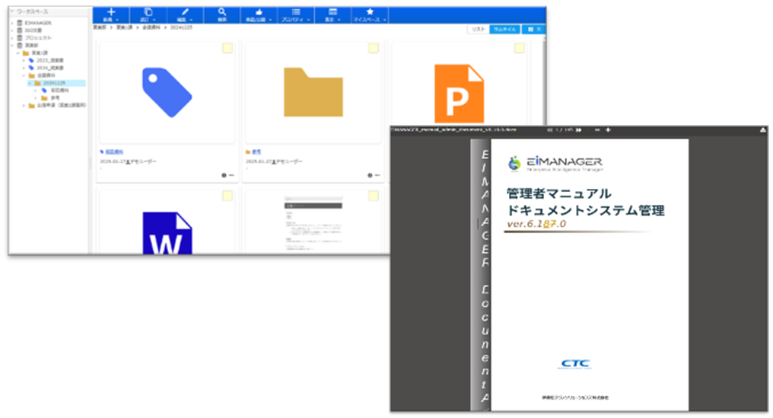Open the yellow folder thumbnail card
The width and height of the screenshot is (773, 418).
click(313, 92)
